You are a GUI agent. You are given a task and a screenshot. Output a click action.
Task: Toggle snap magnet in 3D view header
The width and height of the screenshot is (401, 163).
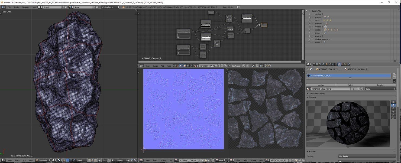click(x=109, y=160)
